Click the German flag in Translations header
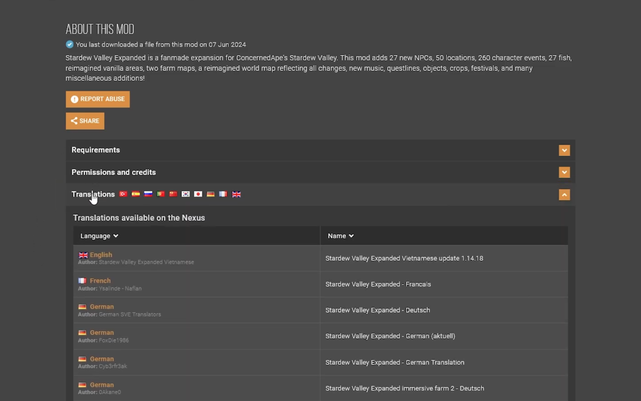The width and height of the screenshot is (641, 401). point(211,194)
